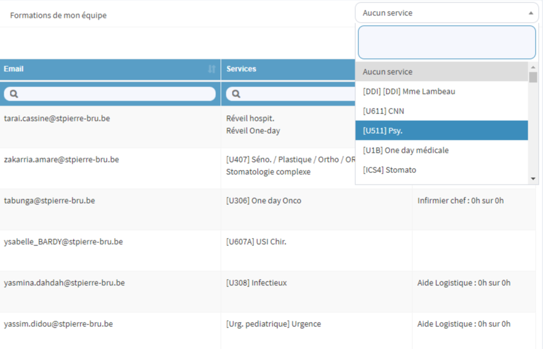The image size is (543, 349).
Task: Click the magnifier icon in Services filter
Action: tap(236, 94)
